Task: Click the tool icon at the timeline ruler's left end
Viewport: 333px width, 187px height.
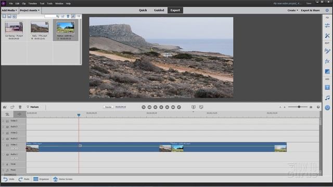Action: pos(7,114)
